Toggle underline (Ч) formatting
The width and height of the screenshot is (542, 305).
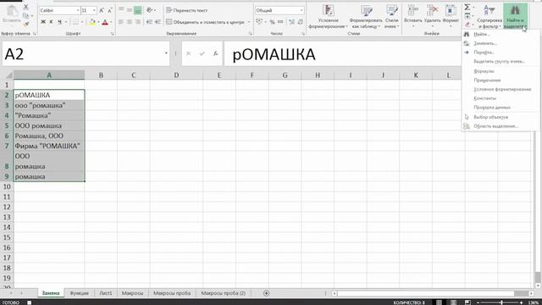(59, 22)
